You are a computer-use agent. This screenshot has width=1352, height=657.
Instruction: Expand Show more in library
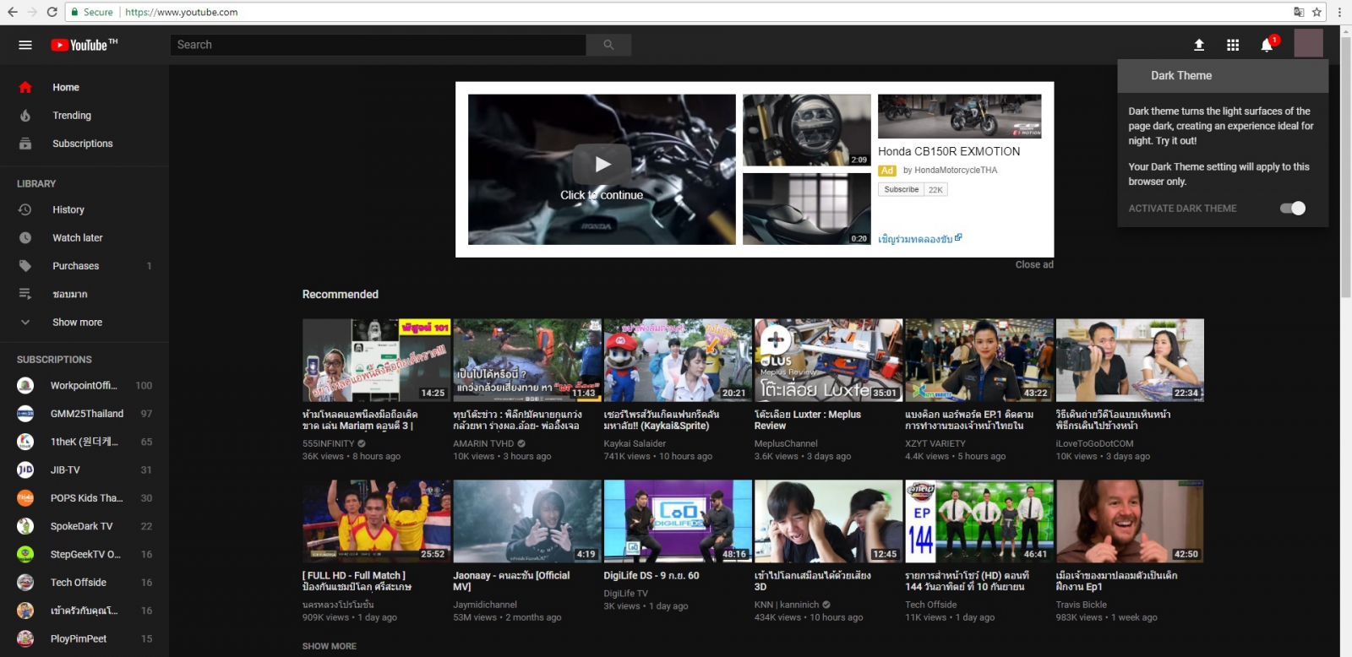77,323
